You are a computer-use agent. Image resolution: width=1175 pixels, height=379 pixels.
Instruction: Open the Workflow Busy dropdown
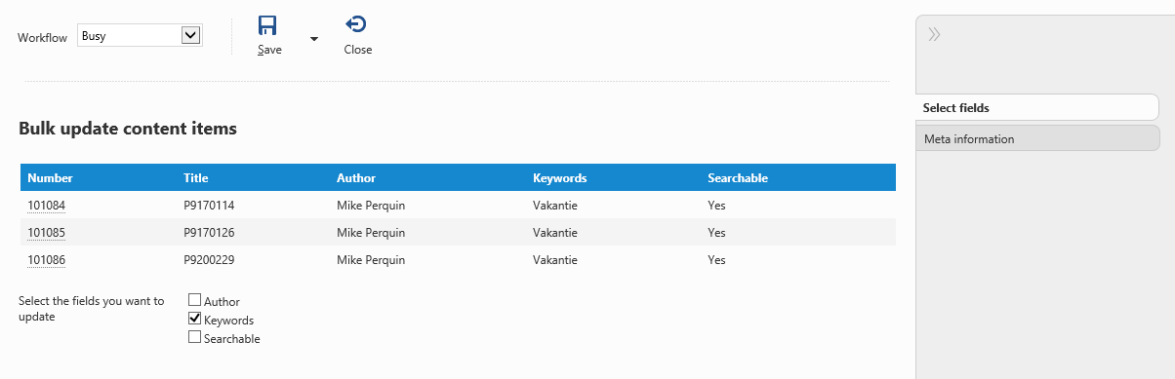140,36
